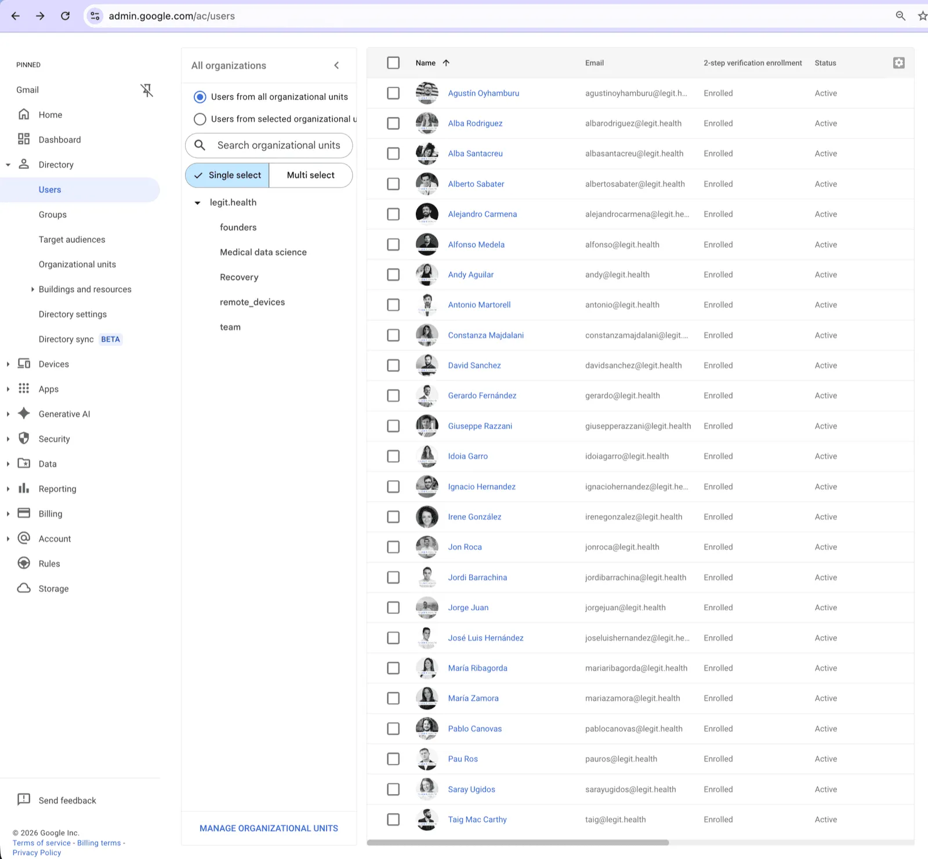Switch to Multi select mode
Screen dimensions: 928x859
point(310,175)
